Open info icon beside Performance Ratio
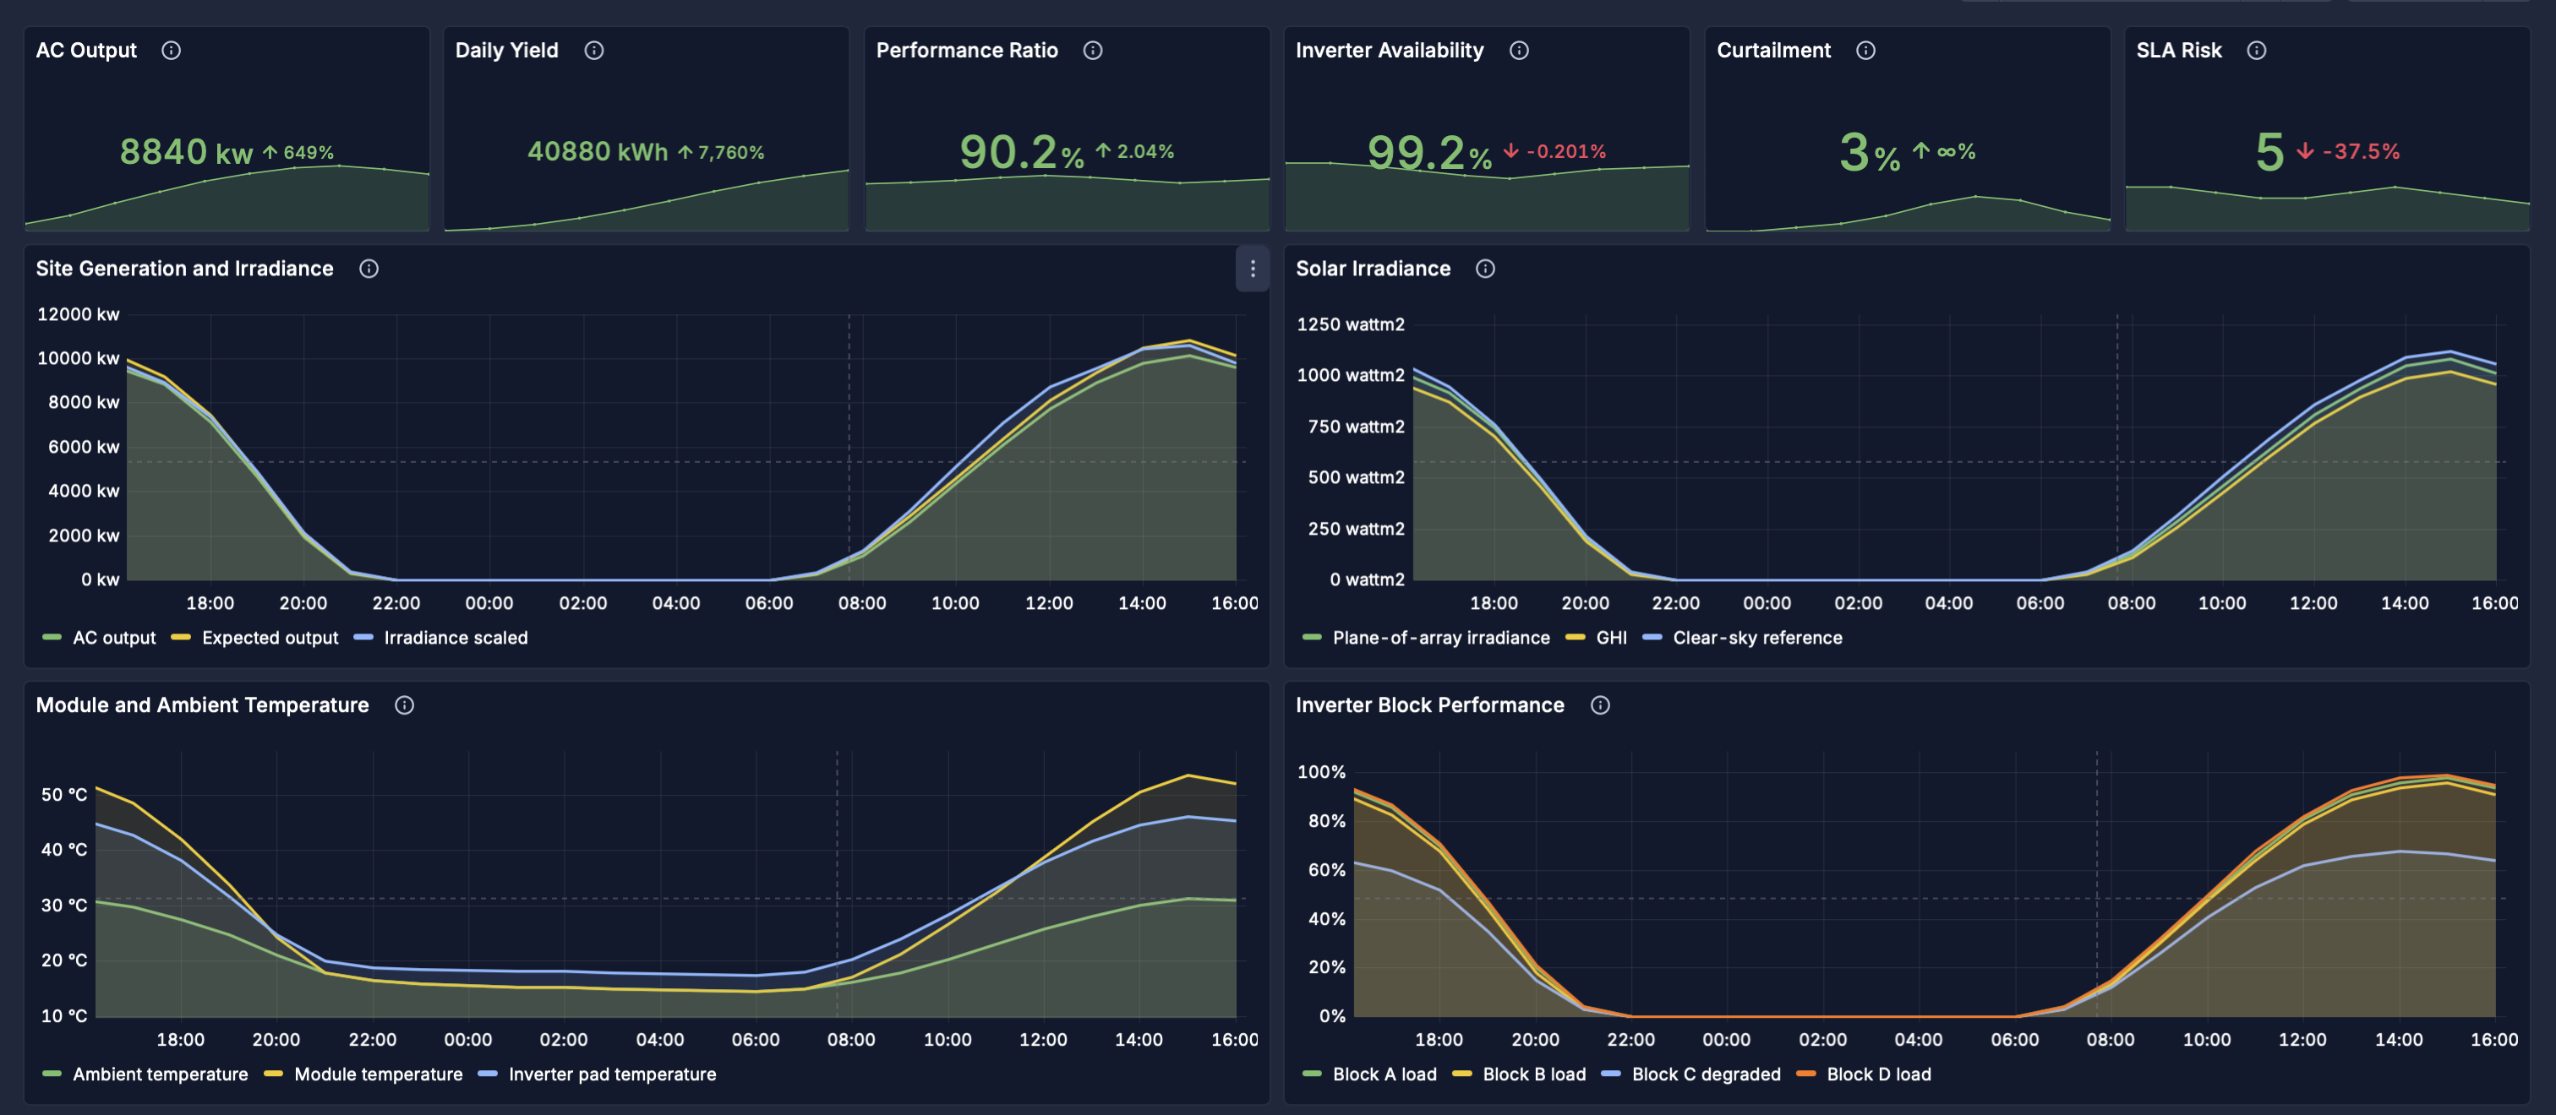2556x1115 pixels. click(x=1092, y=51)
